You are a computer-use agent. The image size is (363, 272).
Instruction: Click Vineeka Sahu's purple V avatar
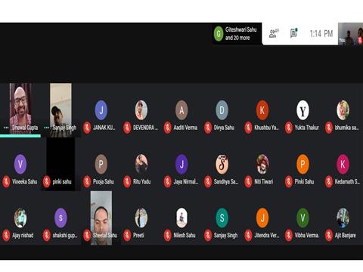[20, 164]
